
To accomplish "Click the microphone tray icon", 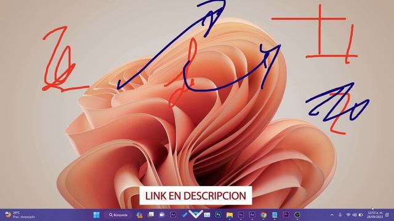I will pyautogui.click(x=340, y=215).
